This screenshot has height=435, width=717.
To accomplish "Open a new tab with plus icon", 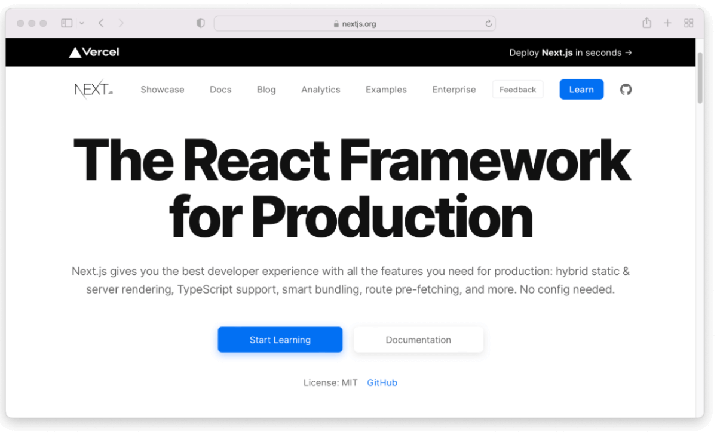I will click(667, 23).
